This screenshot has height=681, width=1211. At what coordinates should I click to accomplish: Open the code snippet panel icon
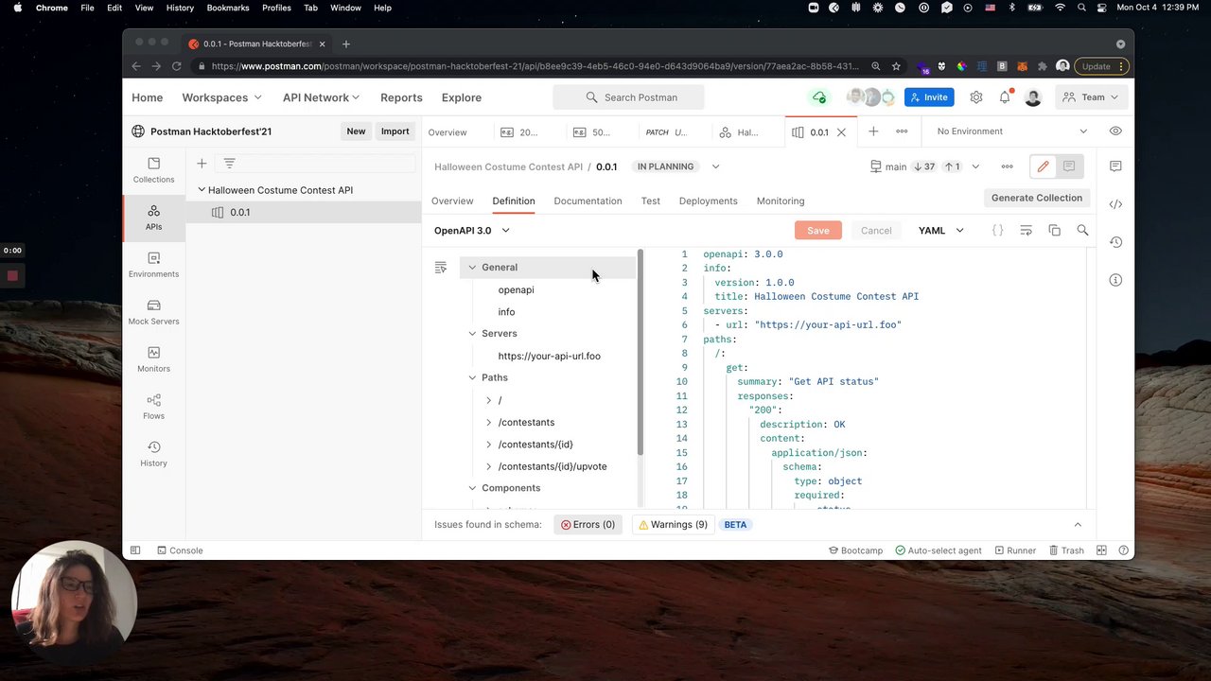(x=1115, y=204)
